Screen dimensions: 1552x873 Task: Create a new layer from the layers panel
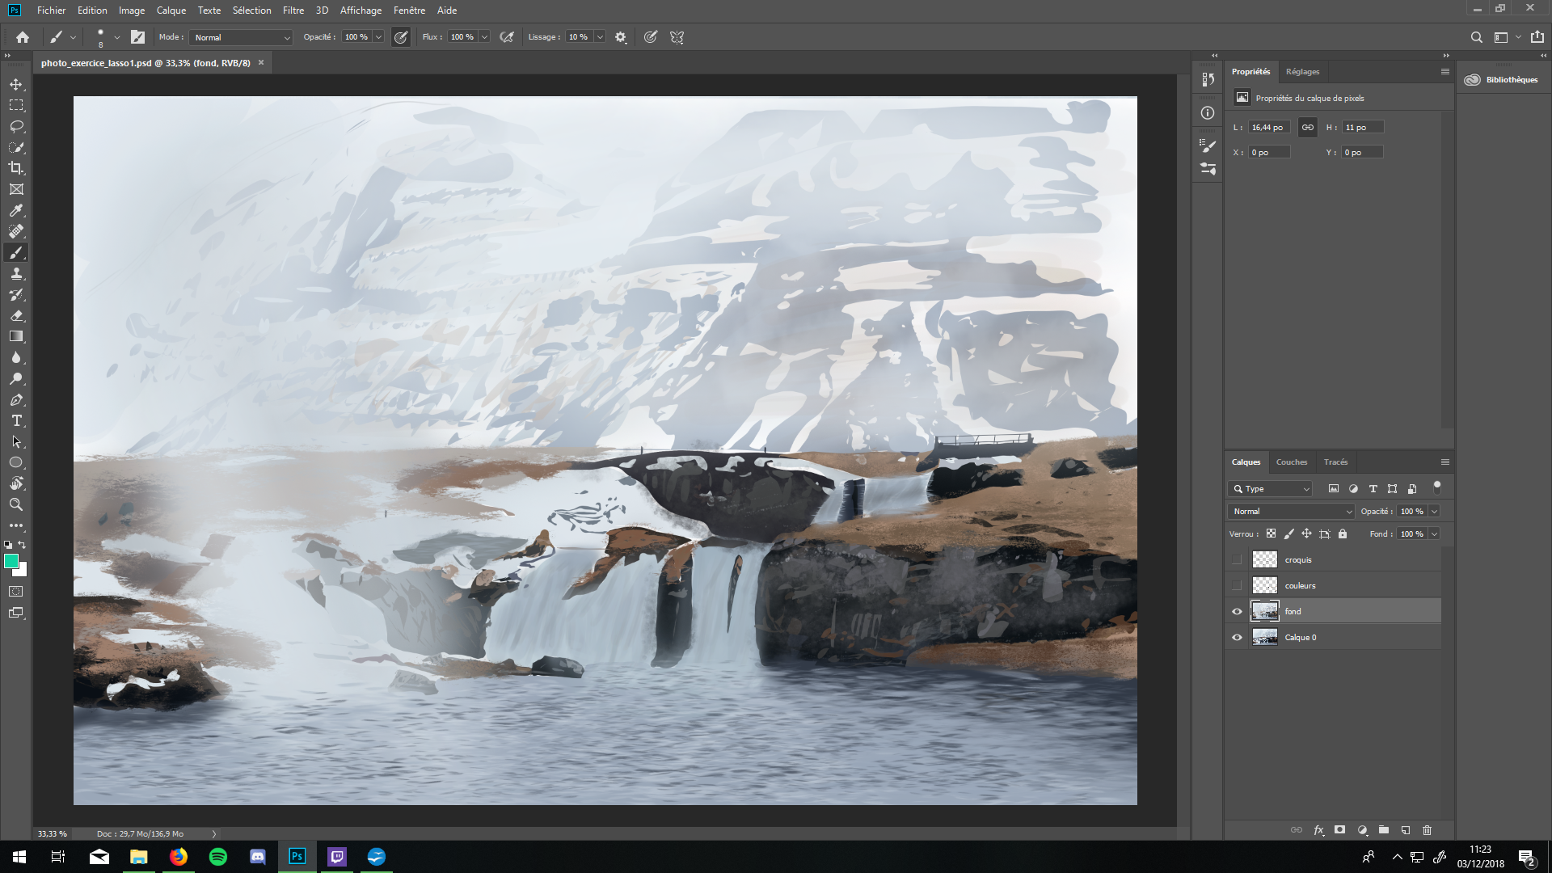pos(1406,830)
